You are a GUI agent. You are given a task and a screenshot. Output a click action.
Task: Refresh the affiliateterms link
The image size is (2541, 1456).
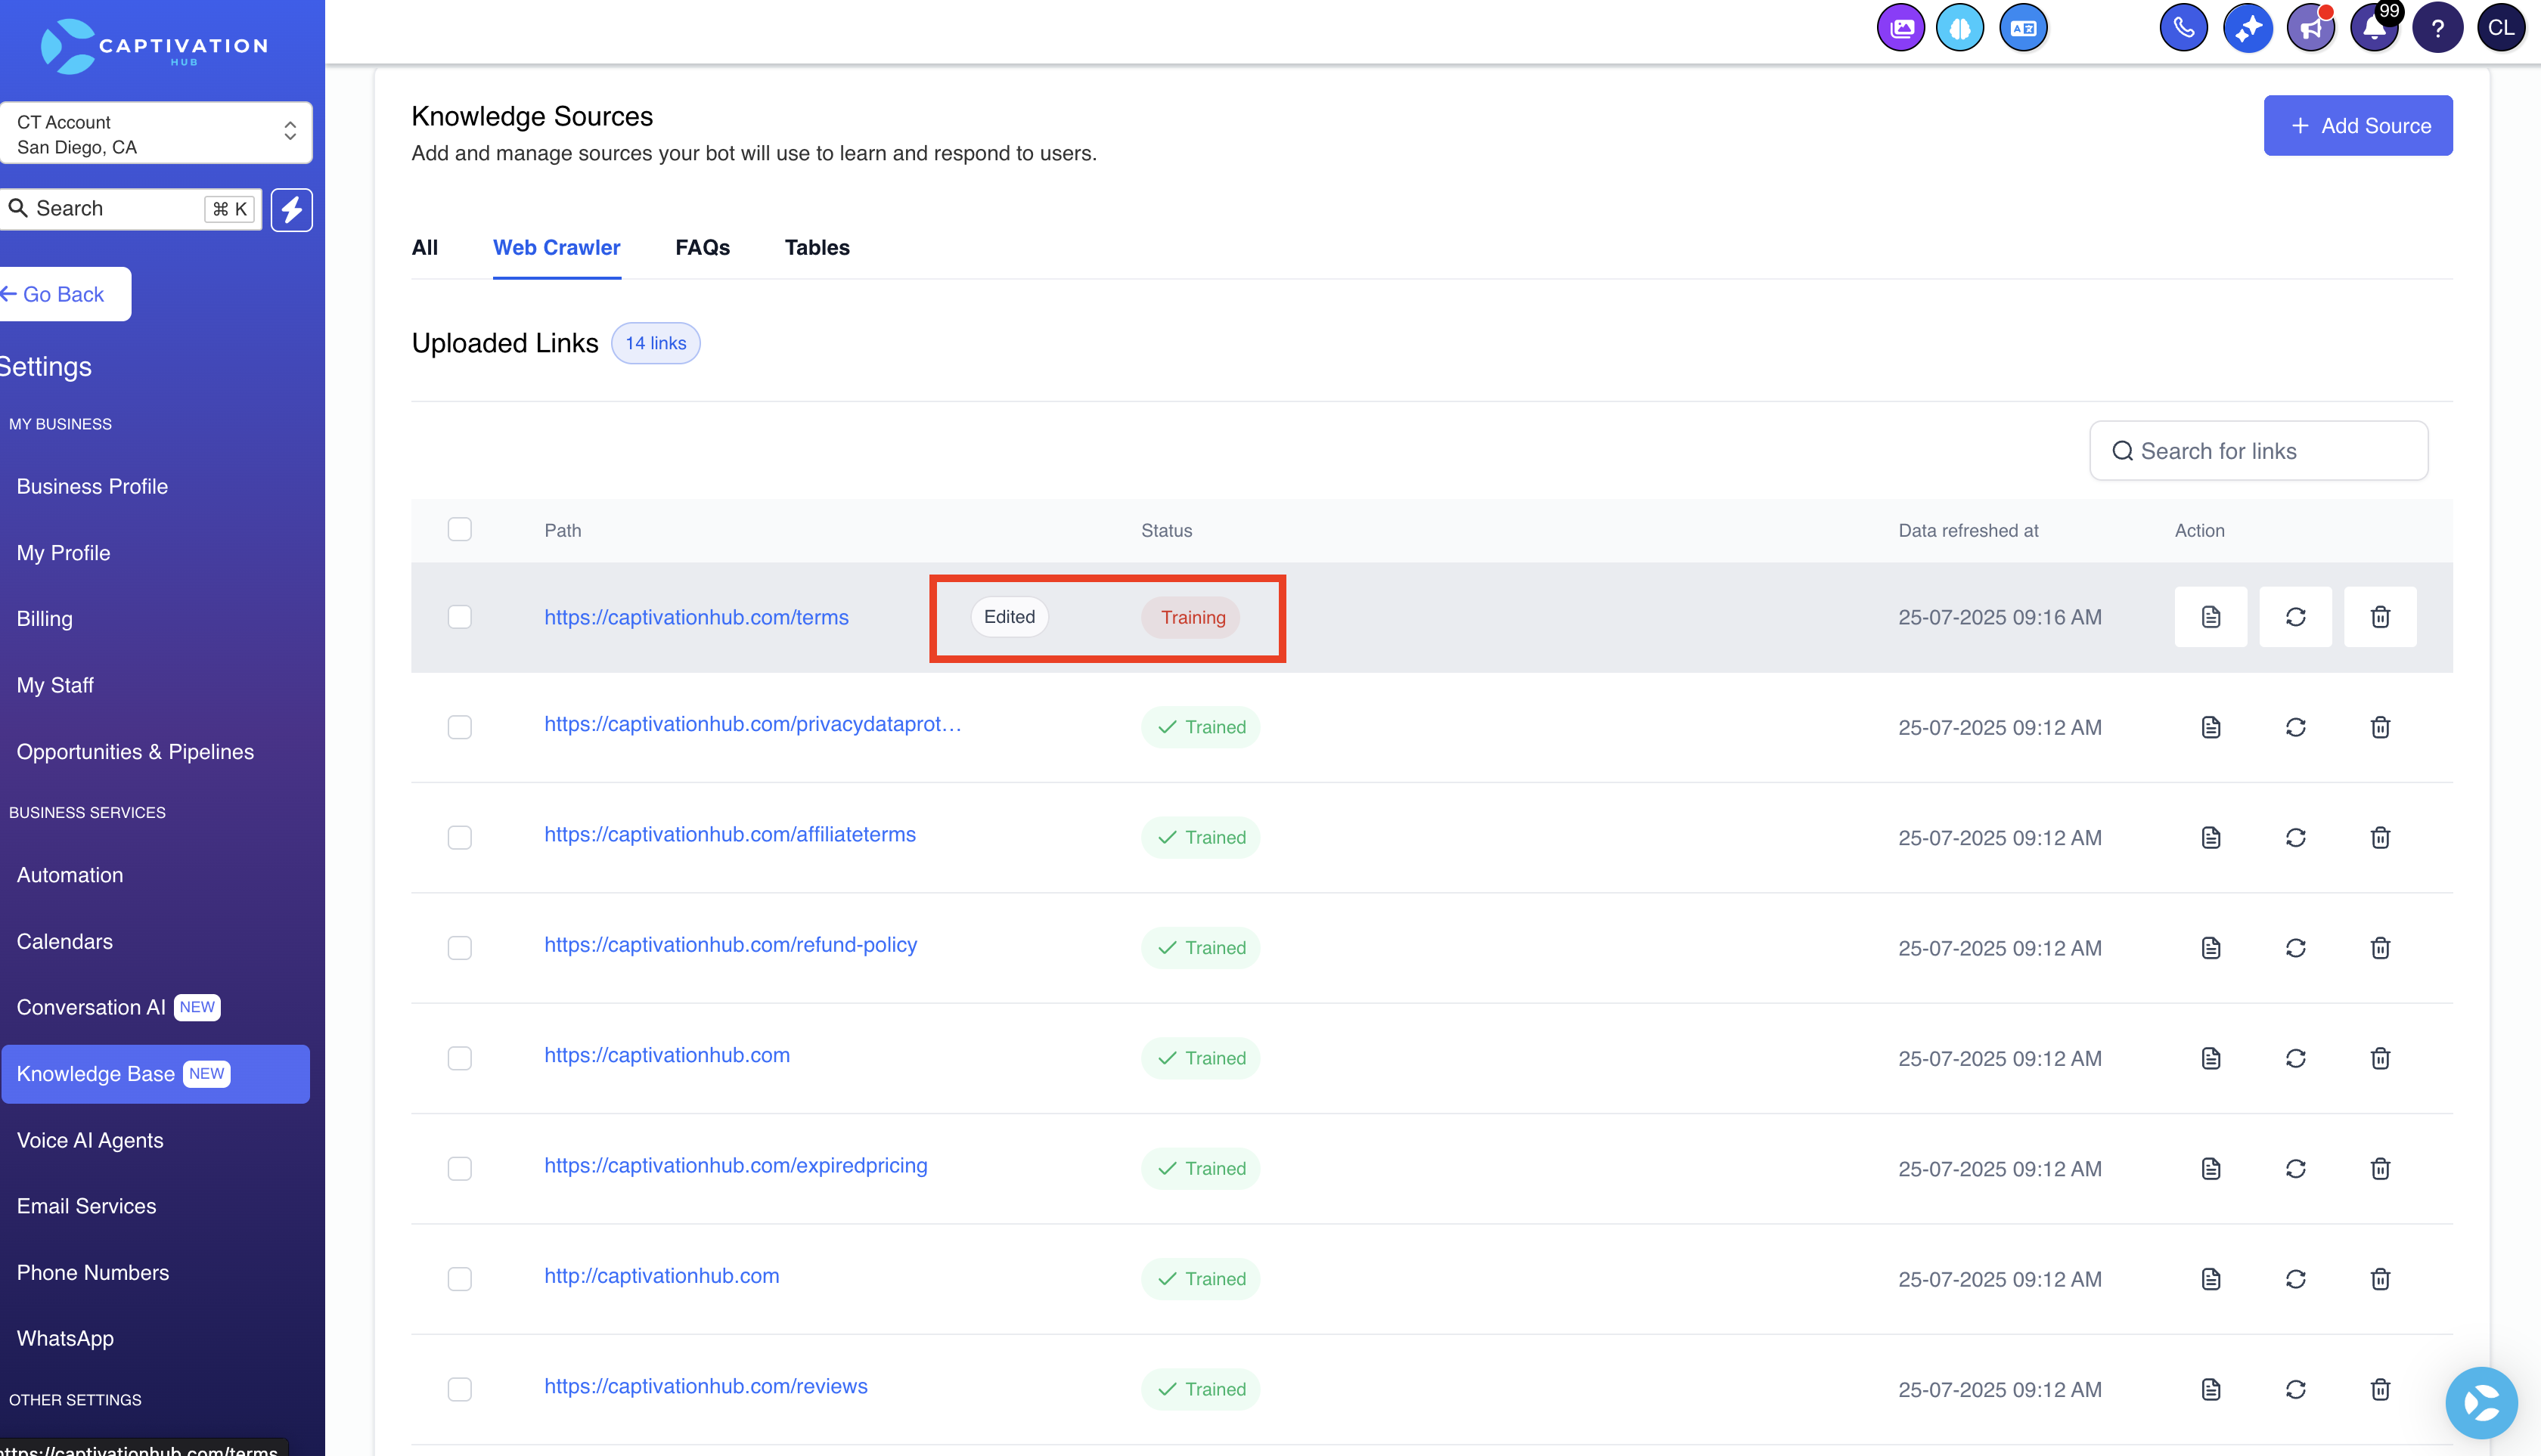(2296, 837)
